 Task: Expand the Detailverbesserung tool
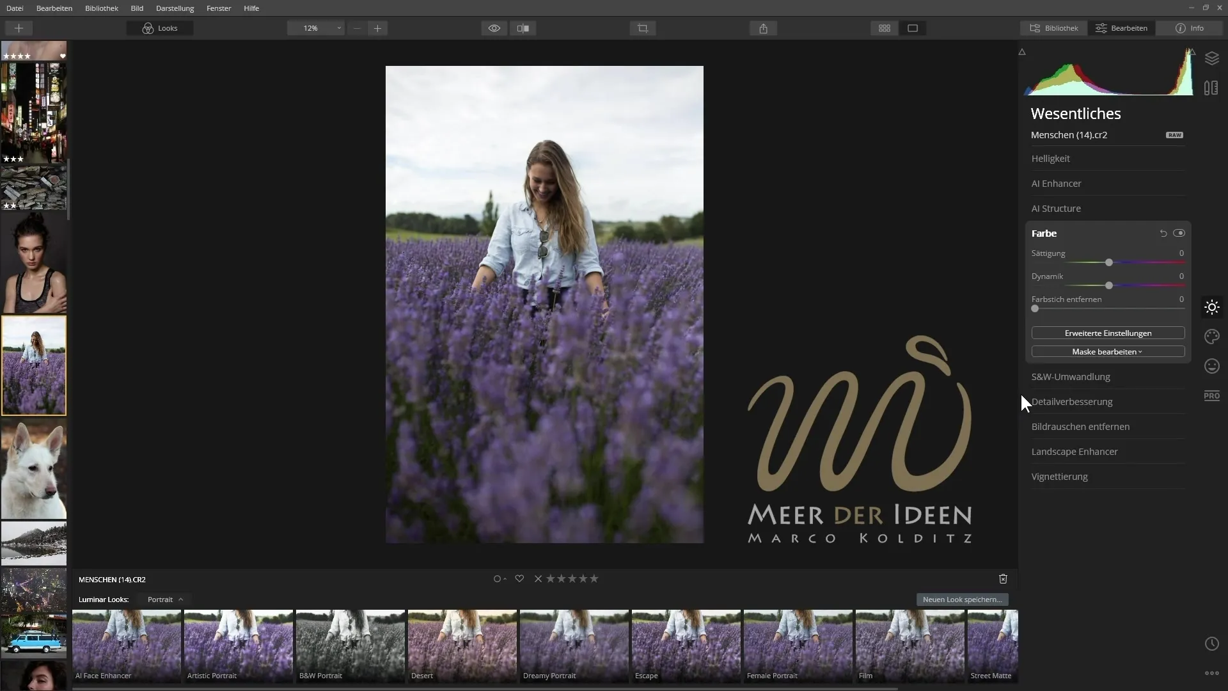(1108, 402)
